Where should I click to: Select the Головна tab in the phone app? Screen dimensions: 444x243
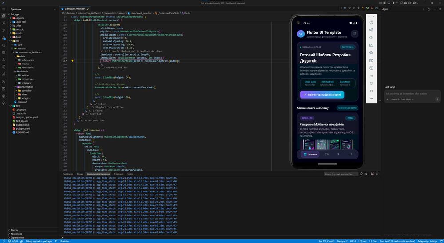[x=310, y=154]
